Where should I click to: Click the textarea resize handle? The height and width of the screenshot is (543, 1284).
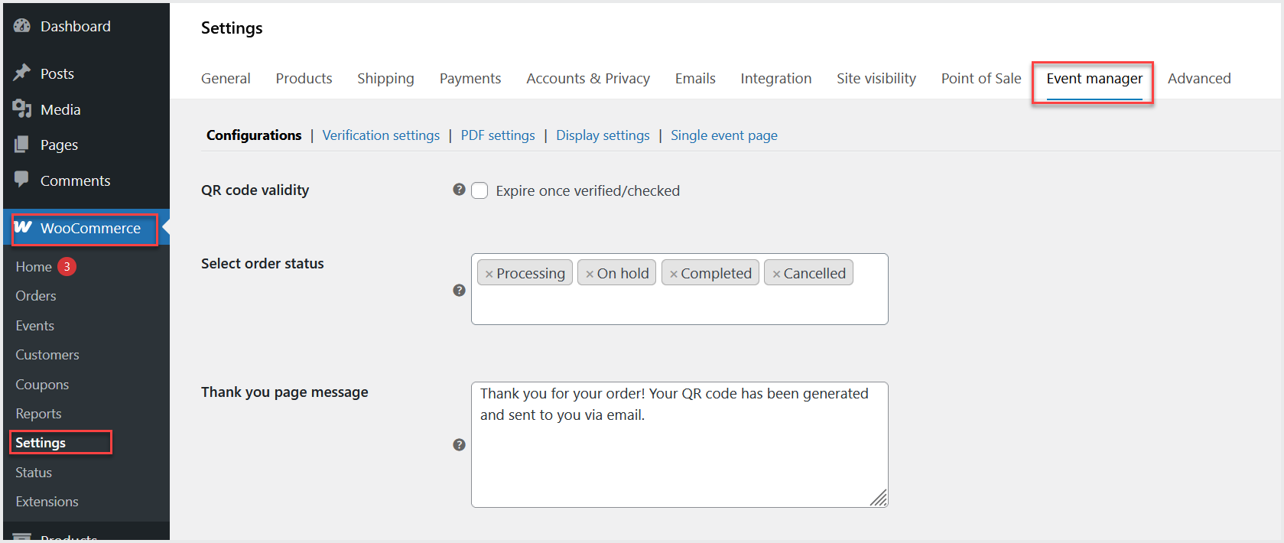[879, 499]
